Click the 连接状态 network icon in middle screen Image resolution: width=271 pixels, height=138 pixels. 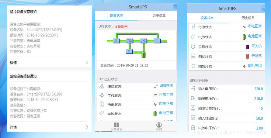(x=102, y=86)
